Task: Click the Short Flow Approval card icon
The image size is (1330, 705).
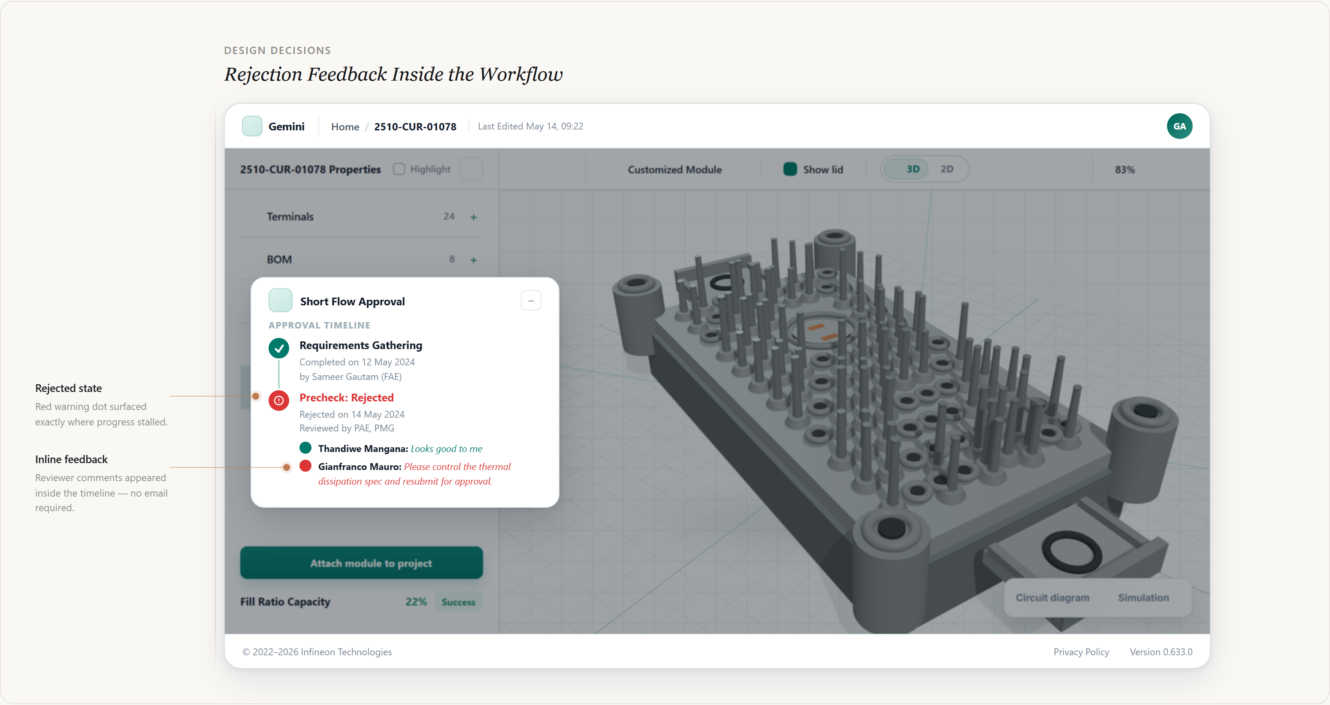Action: 280,300
